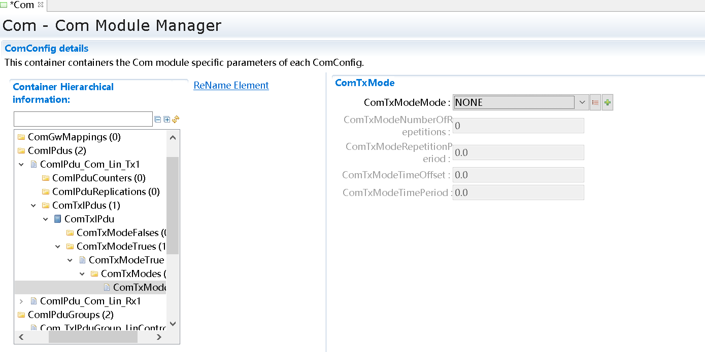The height and width of the screenshot is (352, 705).
Task: Close the *Com editor tab
Action: tap(41, 5)
